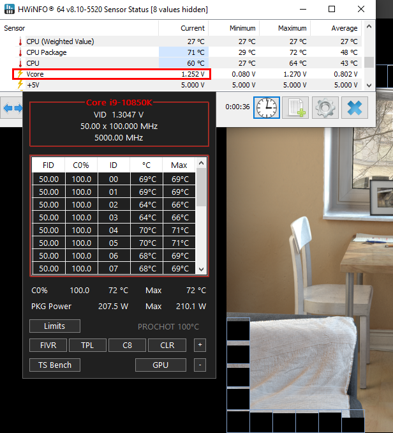Click the CPU Package current 71 °C value

196,52
